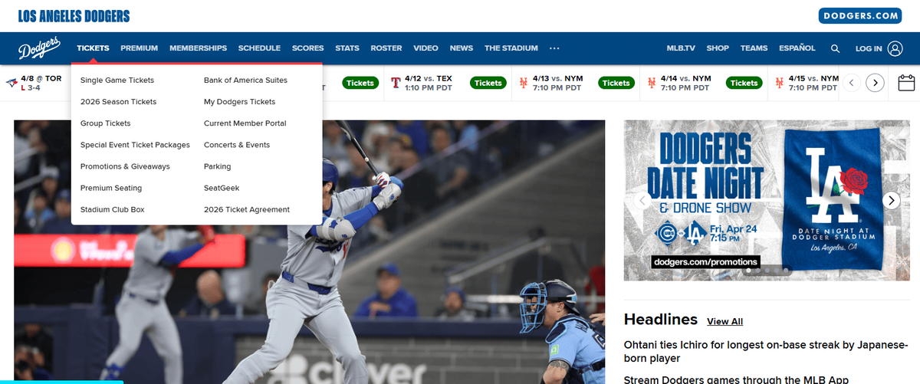Open THE STADIUM menu

[511, 48]
